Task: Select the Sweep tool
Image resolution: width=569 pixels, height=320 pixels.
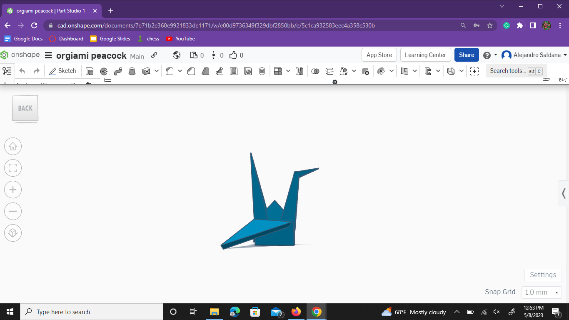Action: click(x=118, y=71)
